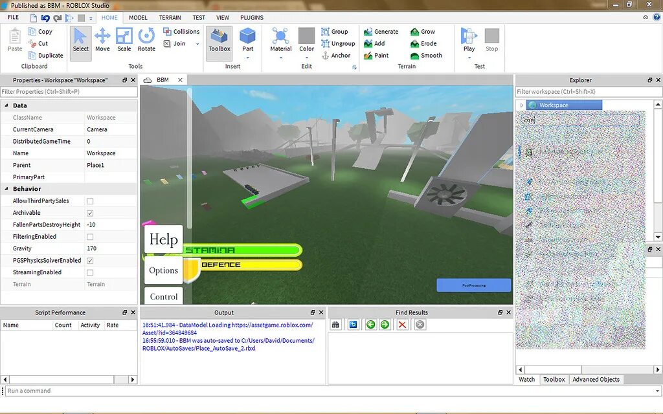Collapse the Data property section
This screenshot has width=663, height=414.
click(6, 105)
